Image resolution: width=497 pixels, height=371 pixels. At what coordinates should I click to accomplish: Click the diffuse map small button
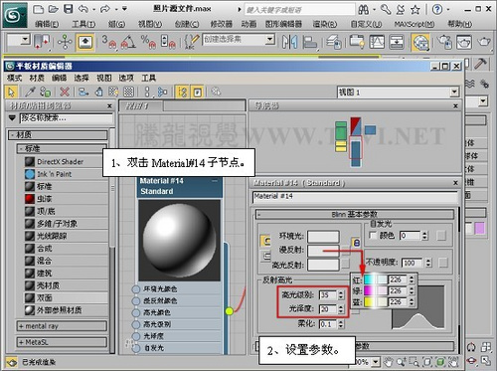tap(346, 250)
